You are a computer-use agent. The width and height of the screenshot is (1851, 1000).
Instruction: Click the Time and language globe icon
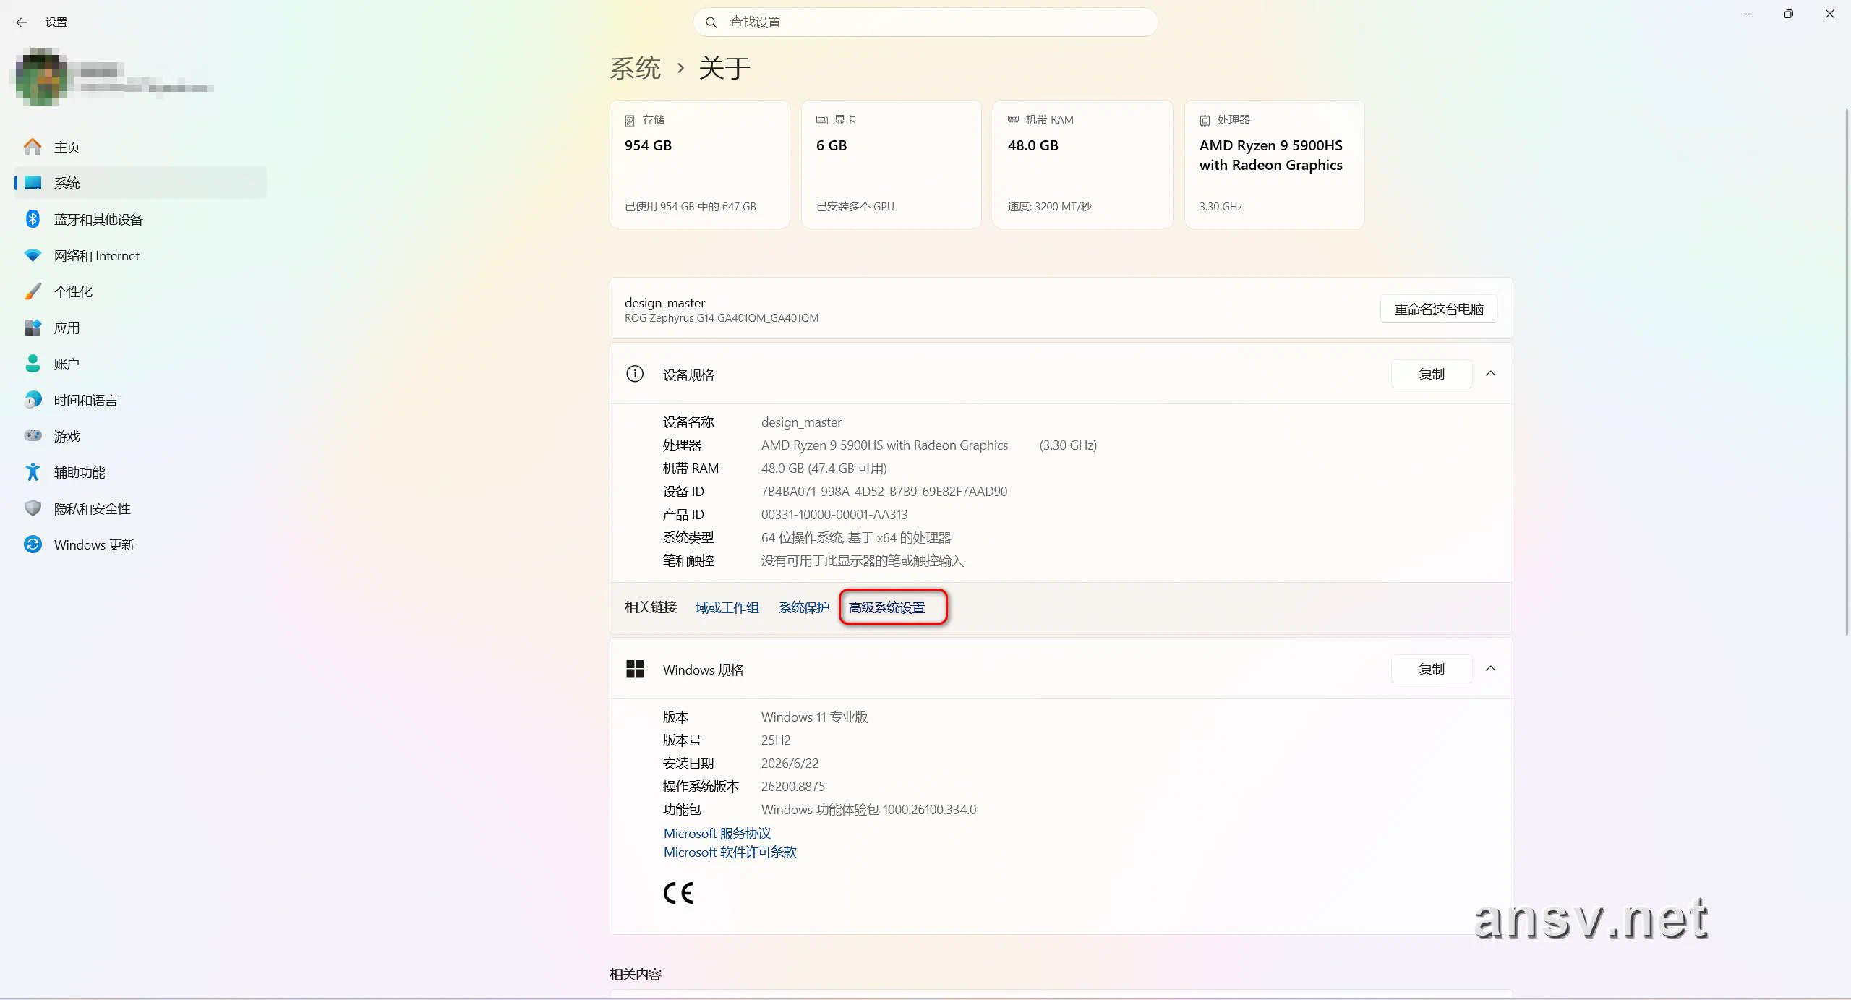33,400
